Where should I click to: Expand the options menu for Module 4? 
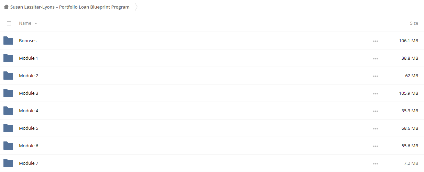point(375,111)
